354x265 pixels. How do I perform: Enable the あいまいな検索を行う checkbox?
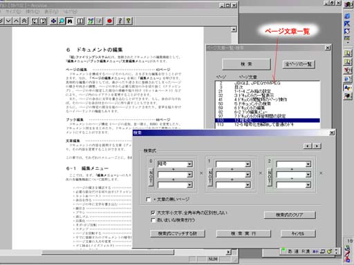pos(153,220)
